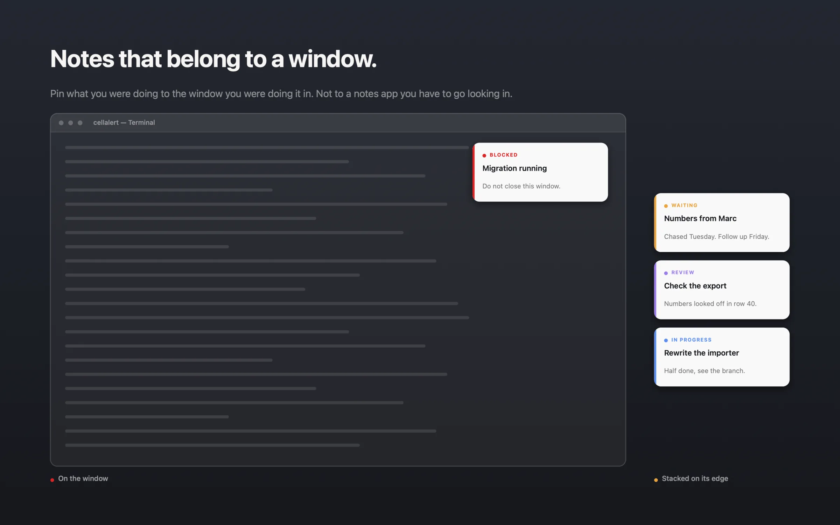Viewport: 840px width, 525px height.
Task: Click the orange WAITING status dot
Action: tap(666, 206)
